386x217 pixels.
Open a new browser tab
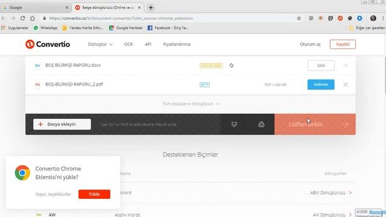click(151, 8)
